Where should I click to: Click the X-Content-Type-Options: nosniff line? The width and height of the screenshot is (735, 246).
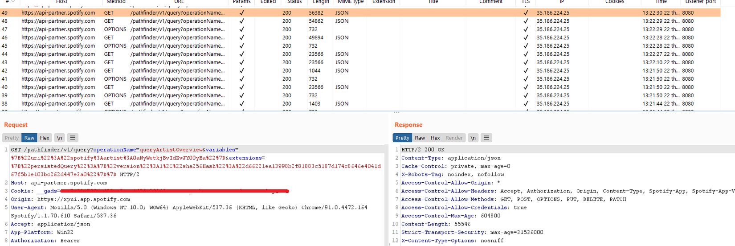(x=453, y=241)
